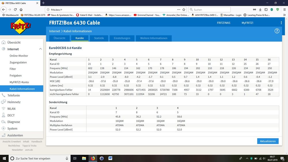Image resolution: width=288 pixels, height=162 pixels.
Task: Open the Einstellungen tab
Action: [122, 38]
